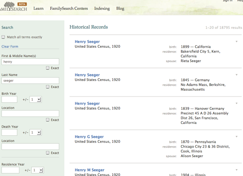Click the Last Name field containing seeger

(x=30, y=81)
